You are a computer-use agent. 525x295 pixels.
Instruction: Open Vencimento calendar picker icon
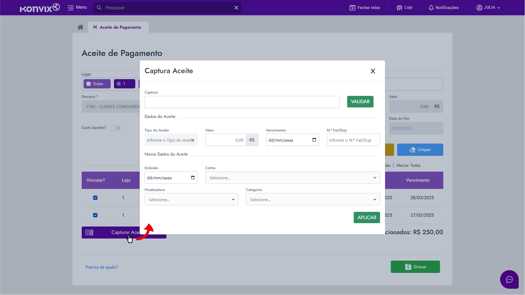pos(314,140)
